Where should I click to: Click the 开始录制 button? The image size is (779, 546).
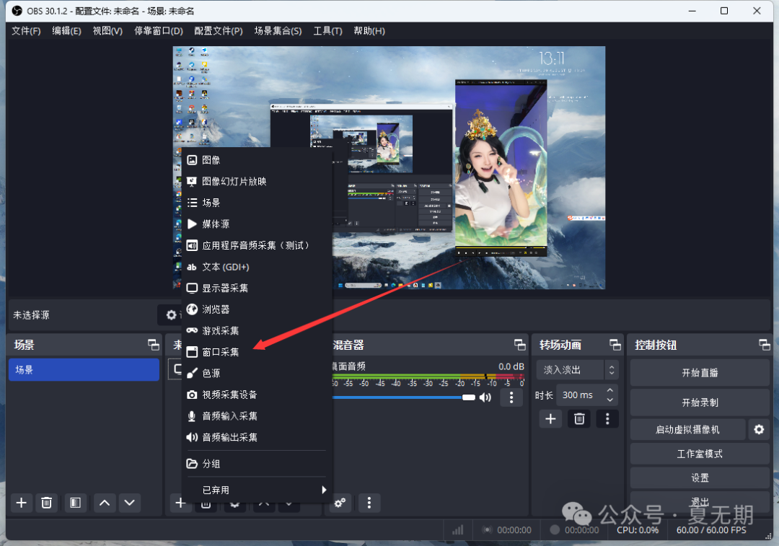tap(699, 402)
